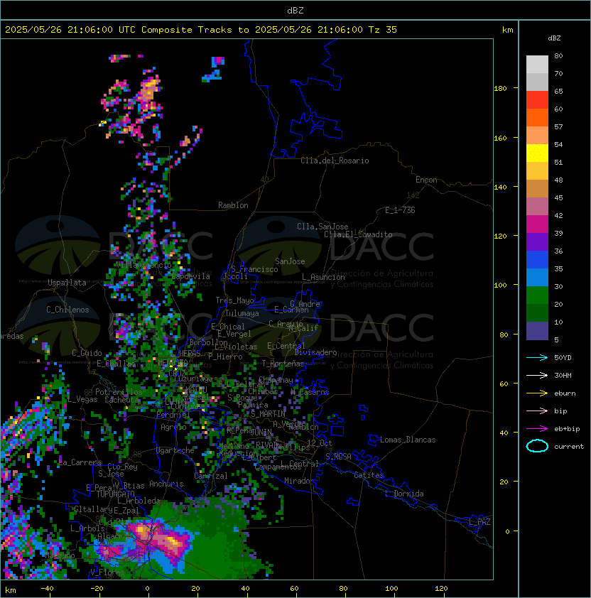Click the 'Ugarteche' map label
Screen dimensions: 591x598
(175, 450)
